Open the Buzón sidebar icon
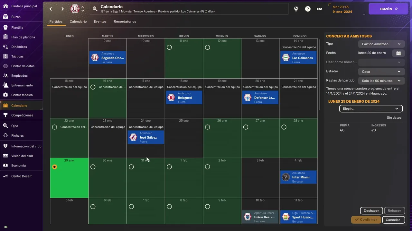This screenshot has height=231, width=412. [x=5, y=17]
